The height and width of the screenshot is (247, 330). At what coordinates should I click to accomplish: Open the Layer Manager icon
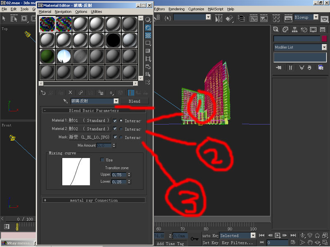pos(241,19)
